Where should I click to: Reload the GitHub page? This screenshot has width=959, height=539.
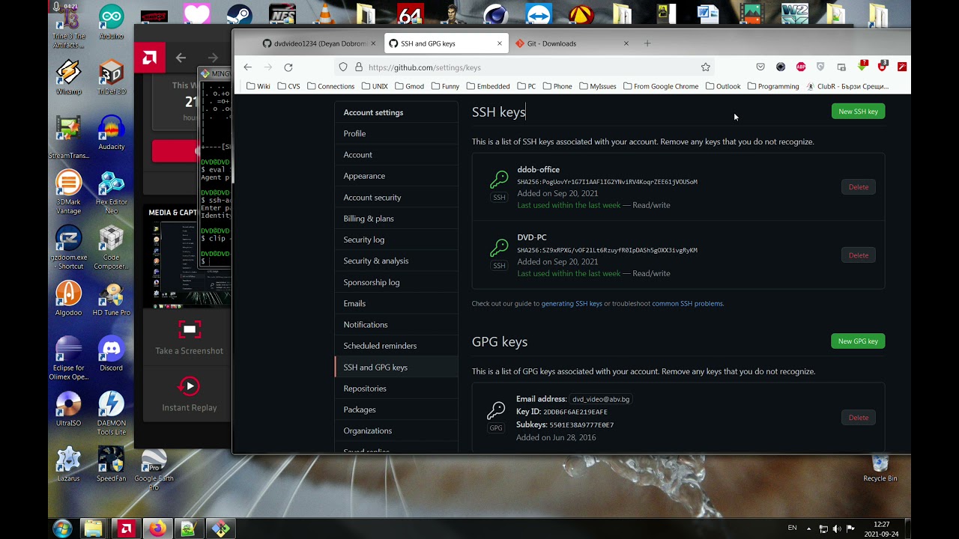point(288,67)
